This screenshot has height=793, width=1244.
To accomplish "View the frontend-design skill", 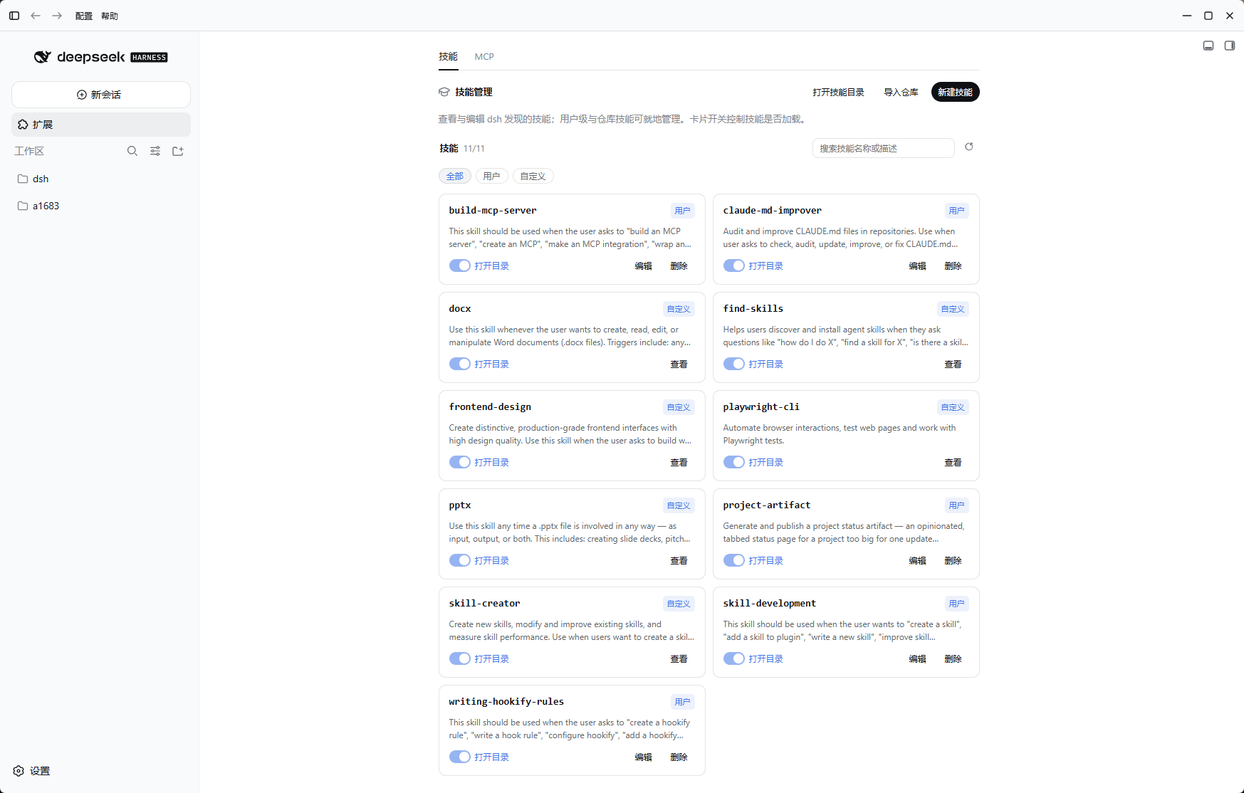I will coord(679,462).
